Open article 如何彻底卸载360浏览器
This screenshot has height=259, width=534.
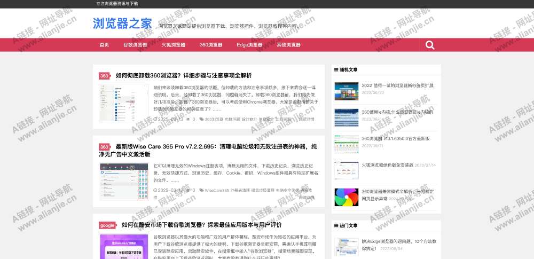[184, 76]
